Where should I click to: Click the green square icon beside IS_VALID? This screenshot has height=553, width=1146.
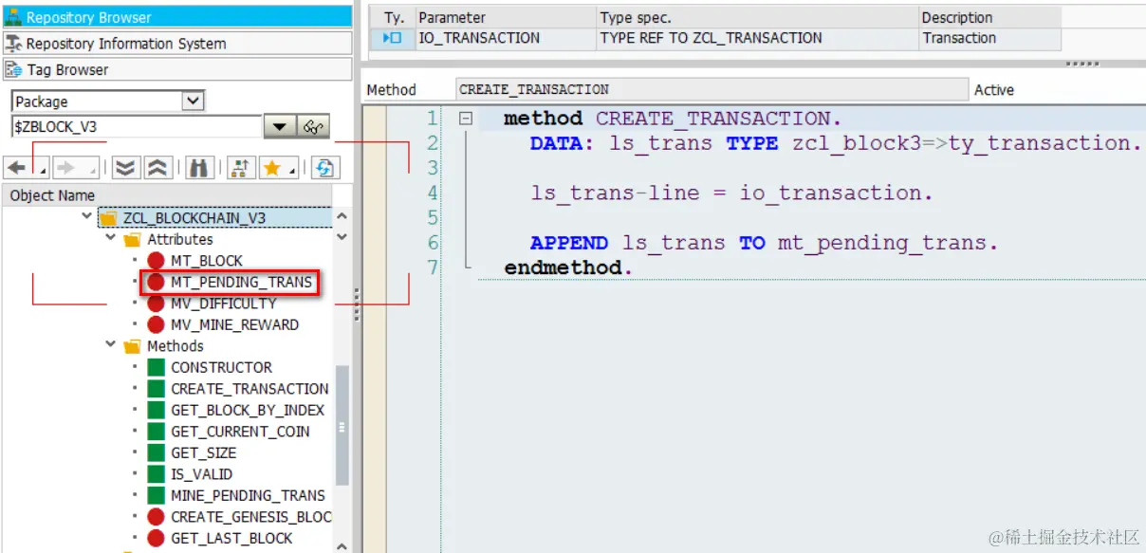pyautogui.click(x=156, y=473)
